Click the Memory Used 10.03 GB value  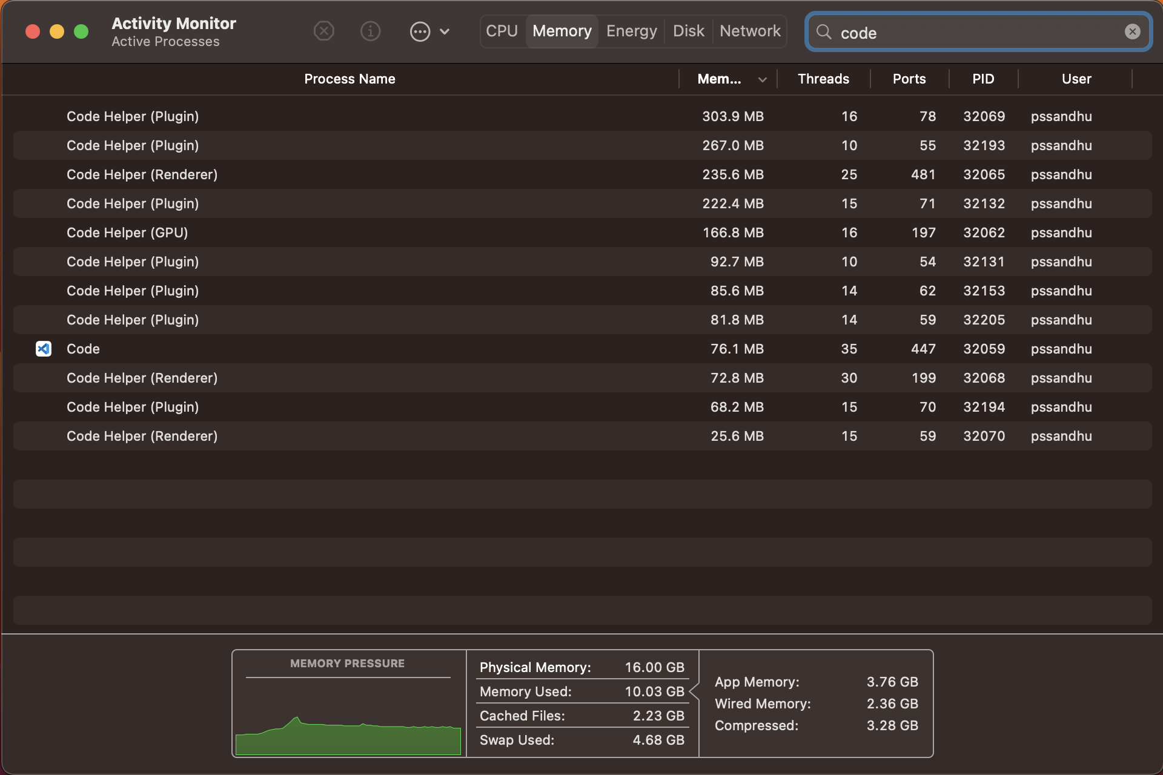click(x=654, y=691)
